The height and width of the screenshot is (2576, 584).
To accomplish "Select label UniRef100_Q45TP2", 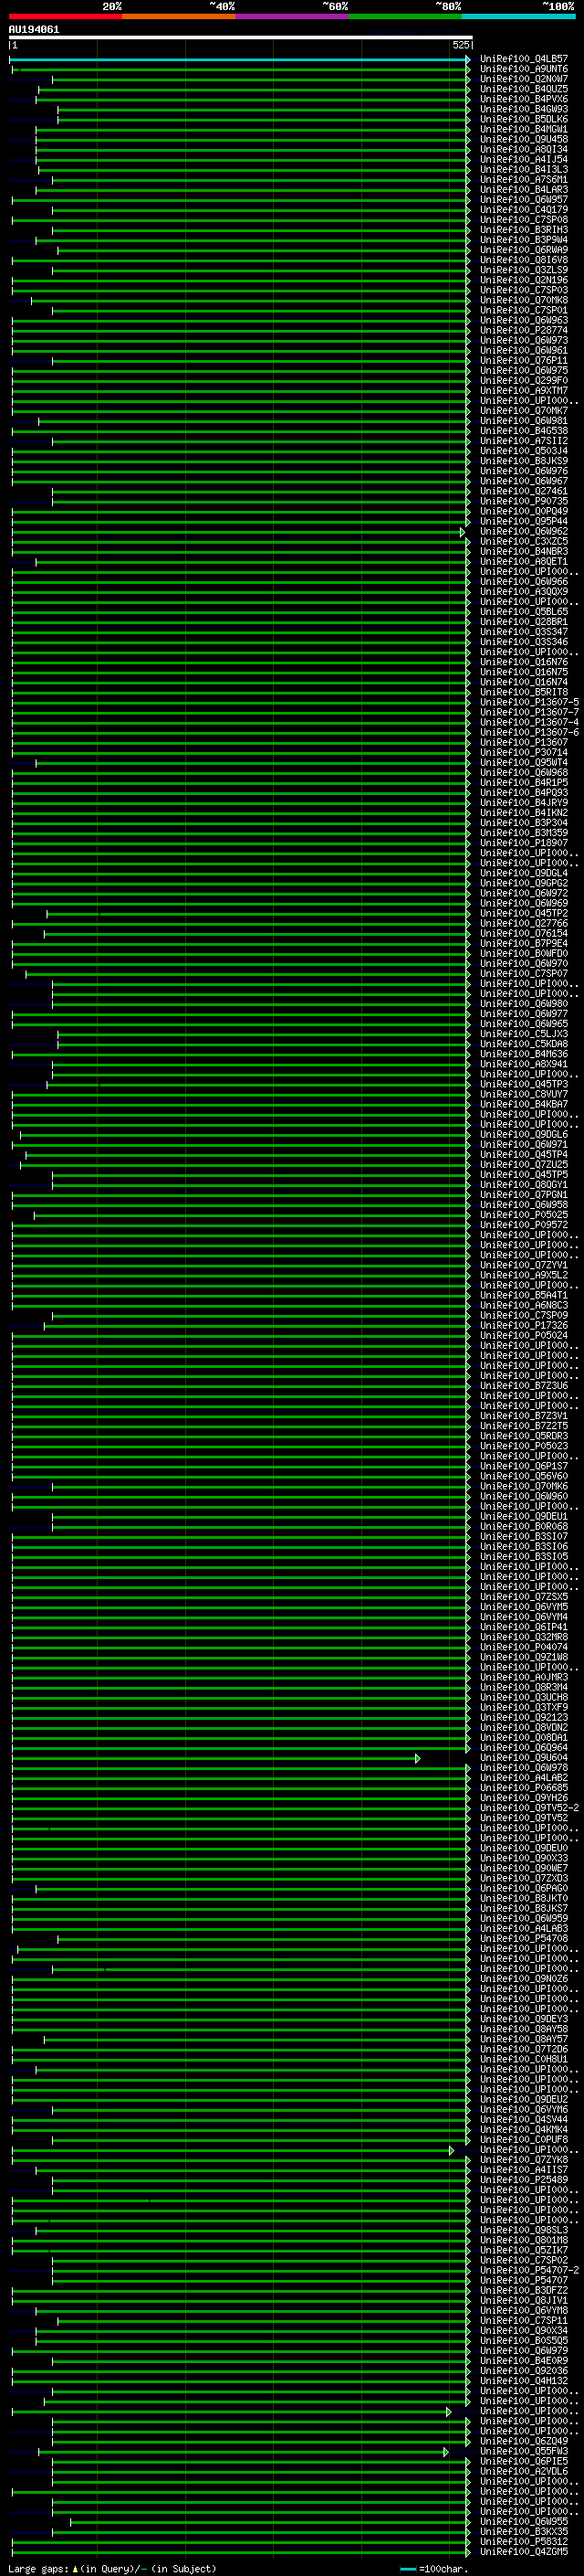I will click(x=523, y=913).
